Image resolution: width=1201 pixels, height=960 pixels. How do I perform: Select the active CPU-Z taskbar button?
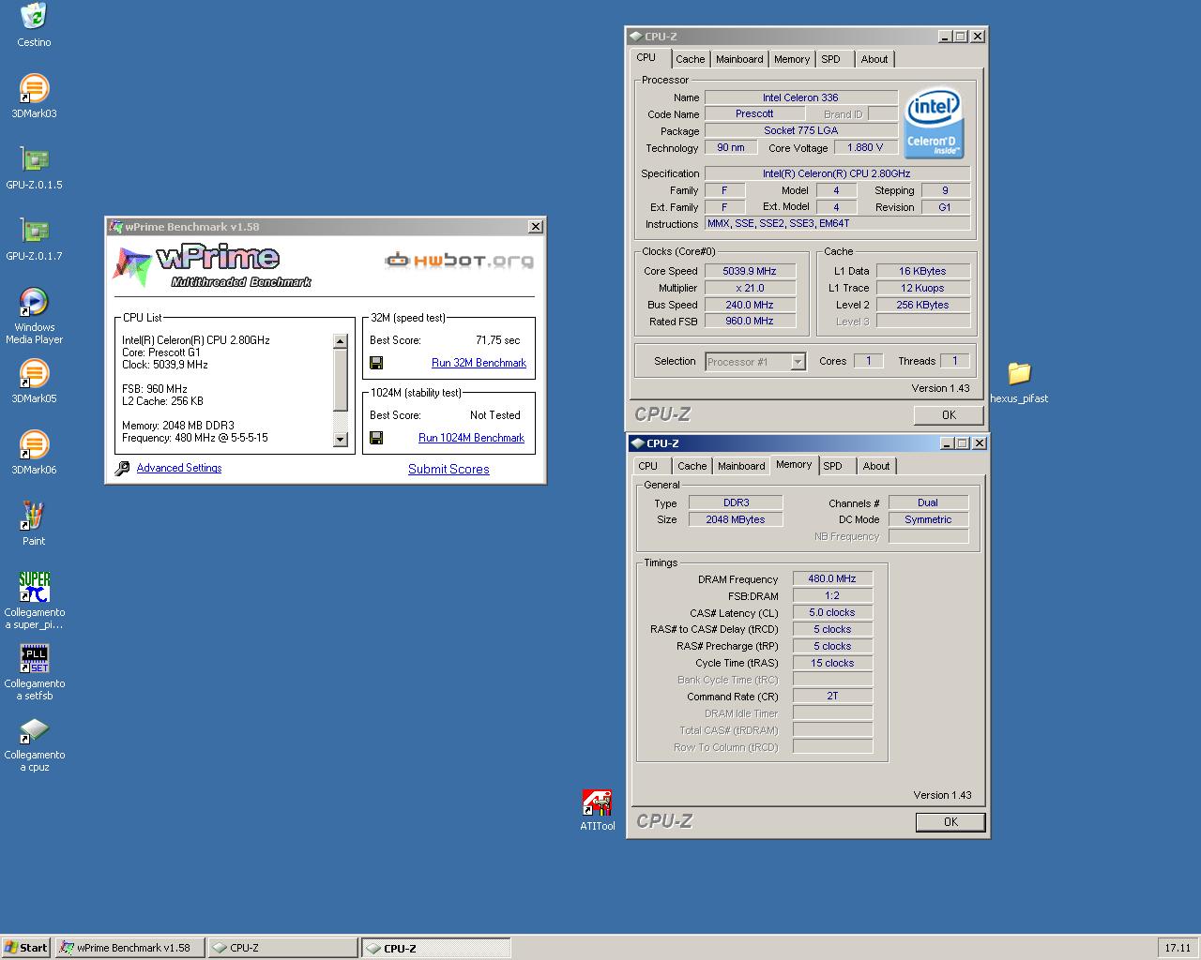pos(436,948)
